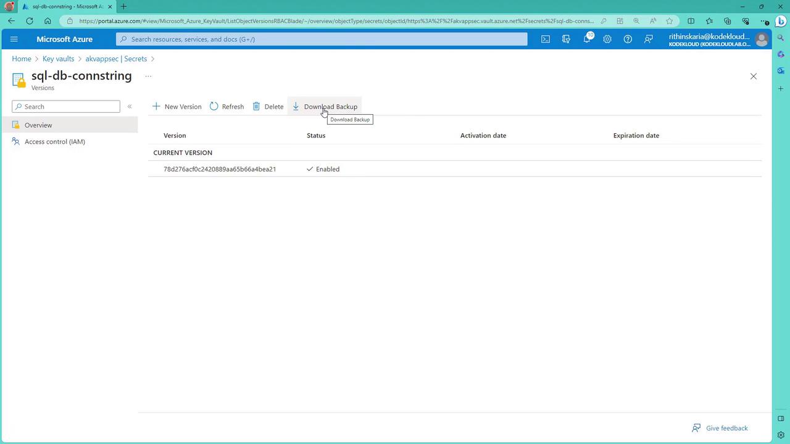
Task: Open the feedback icon in header
Action: click(648, 39)
